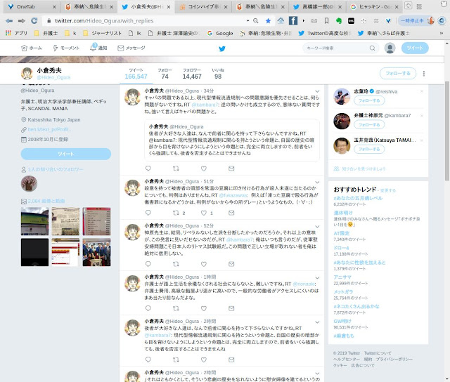Image resolution: width=450 pixels, height=382 pixels.
Task: Open the dropdown arrow on the first 2時間 tweet
Action: point(317,322)
